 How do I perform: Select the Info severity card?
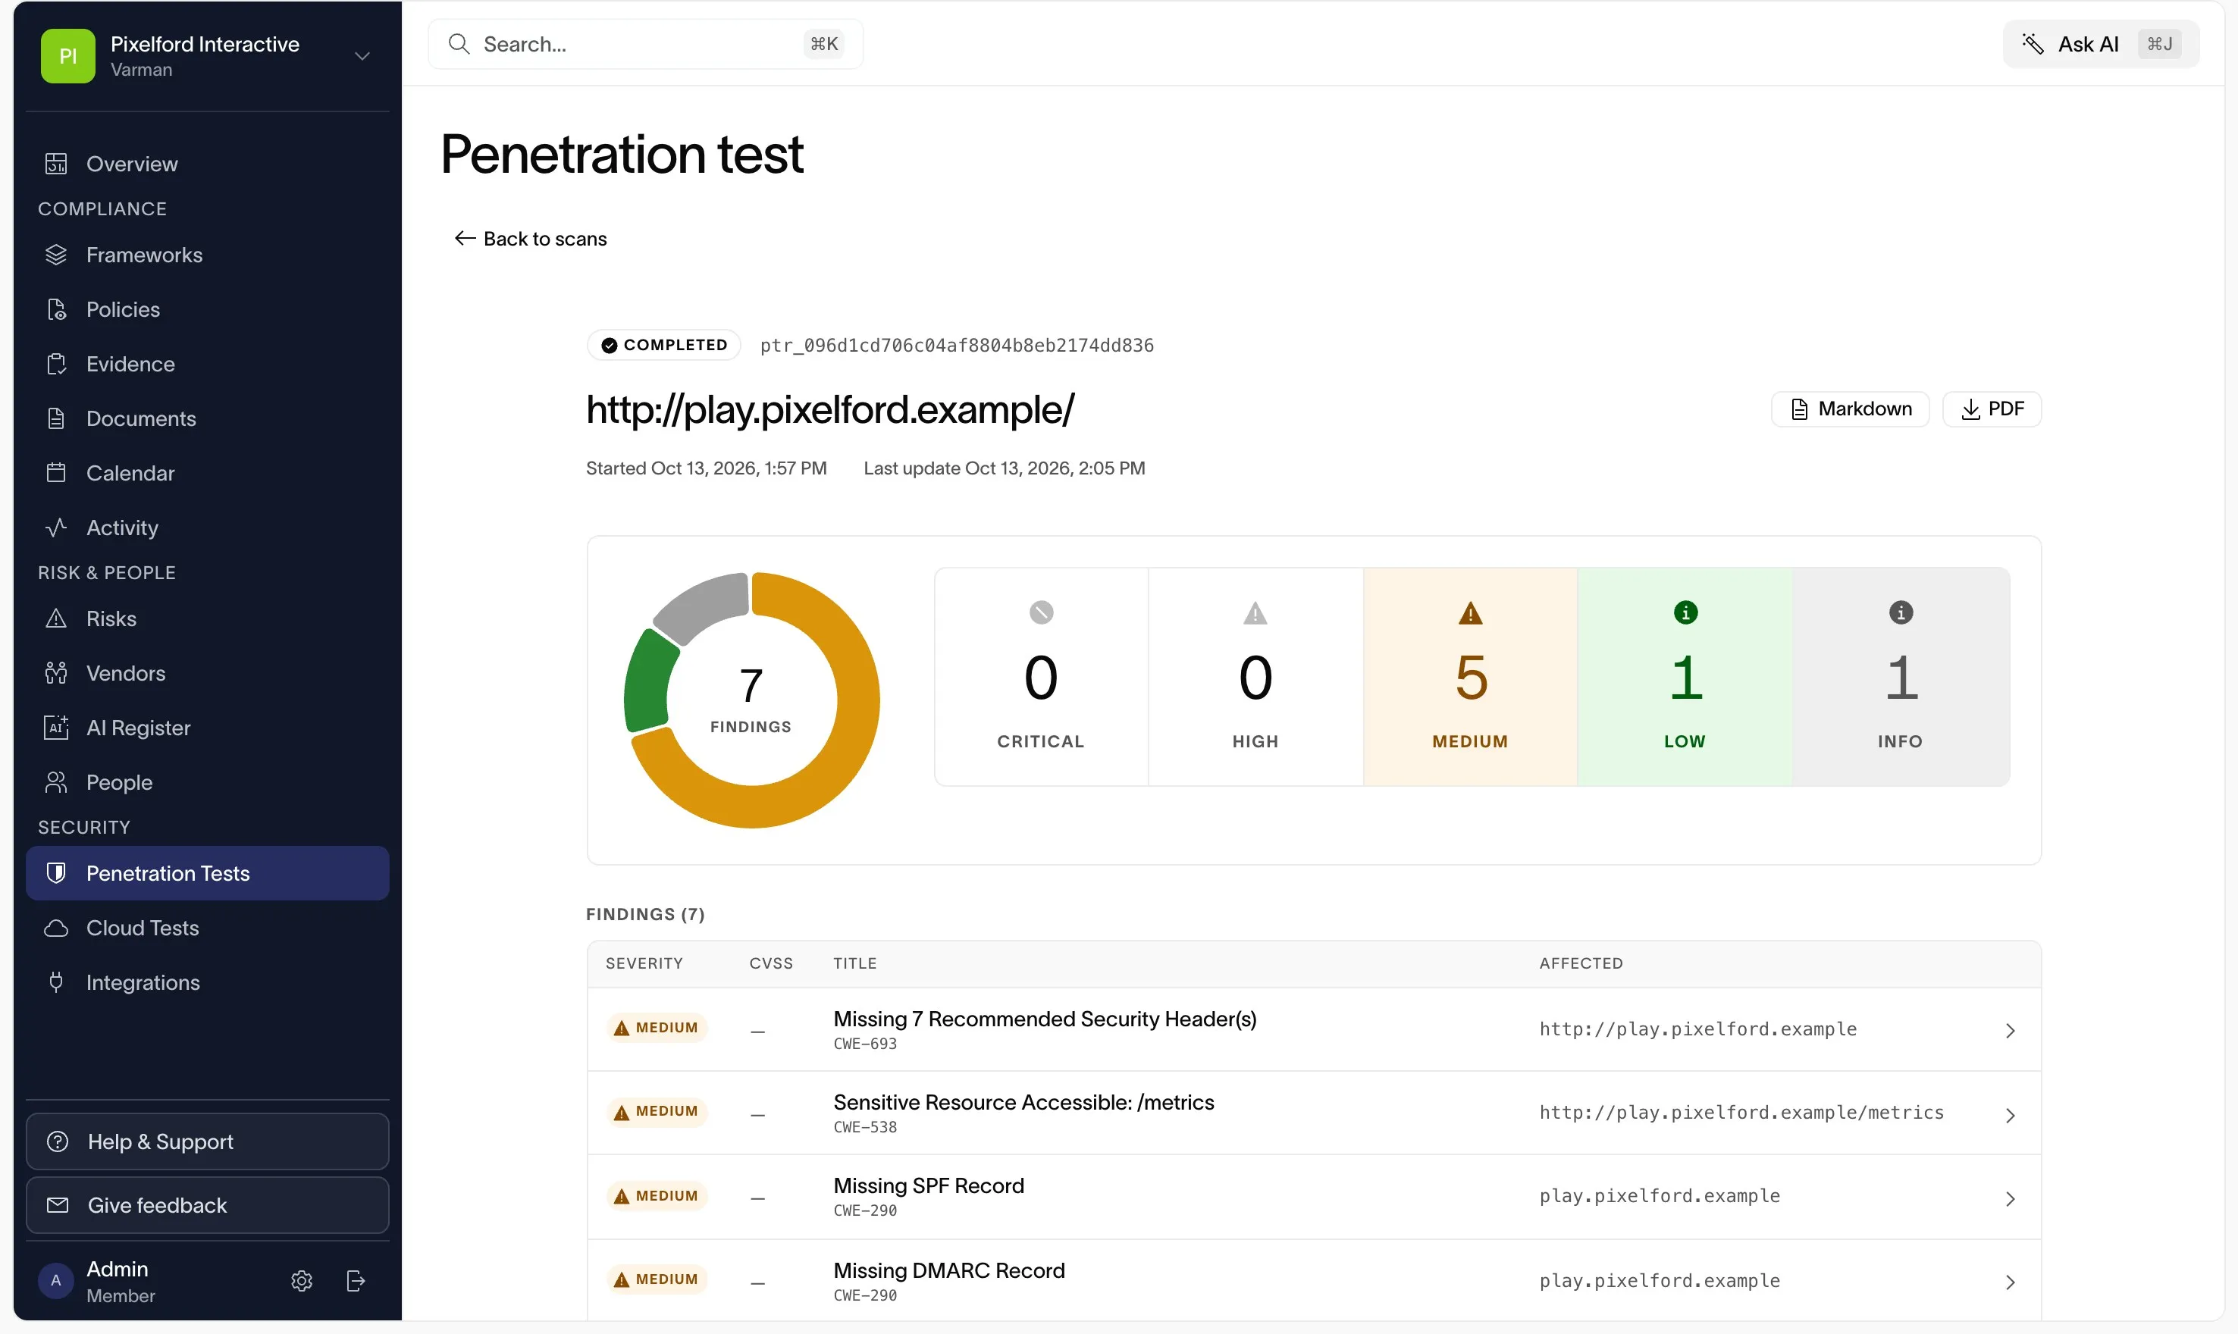(1901, 677)
